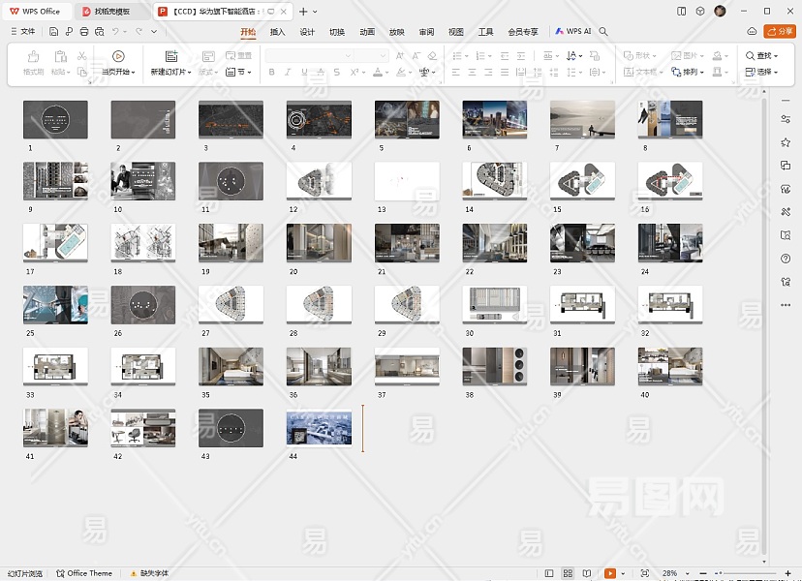This screenshot has height=581, width=802.
Task: Switch to reading view in status bar
Action: coord(588,573)
